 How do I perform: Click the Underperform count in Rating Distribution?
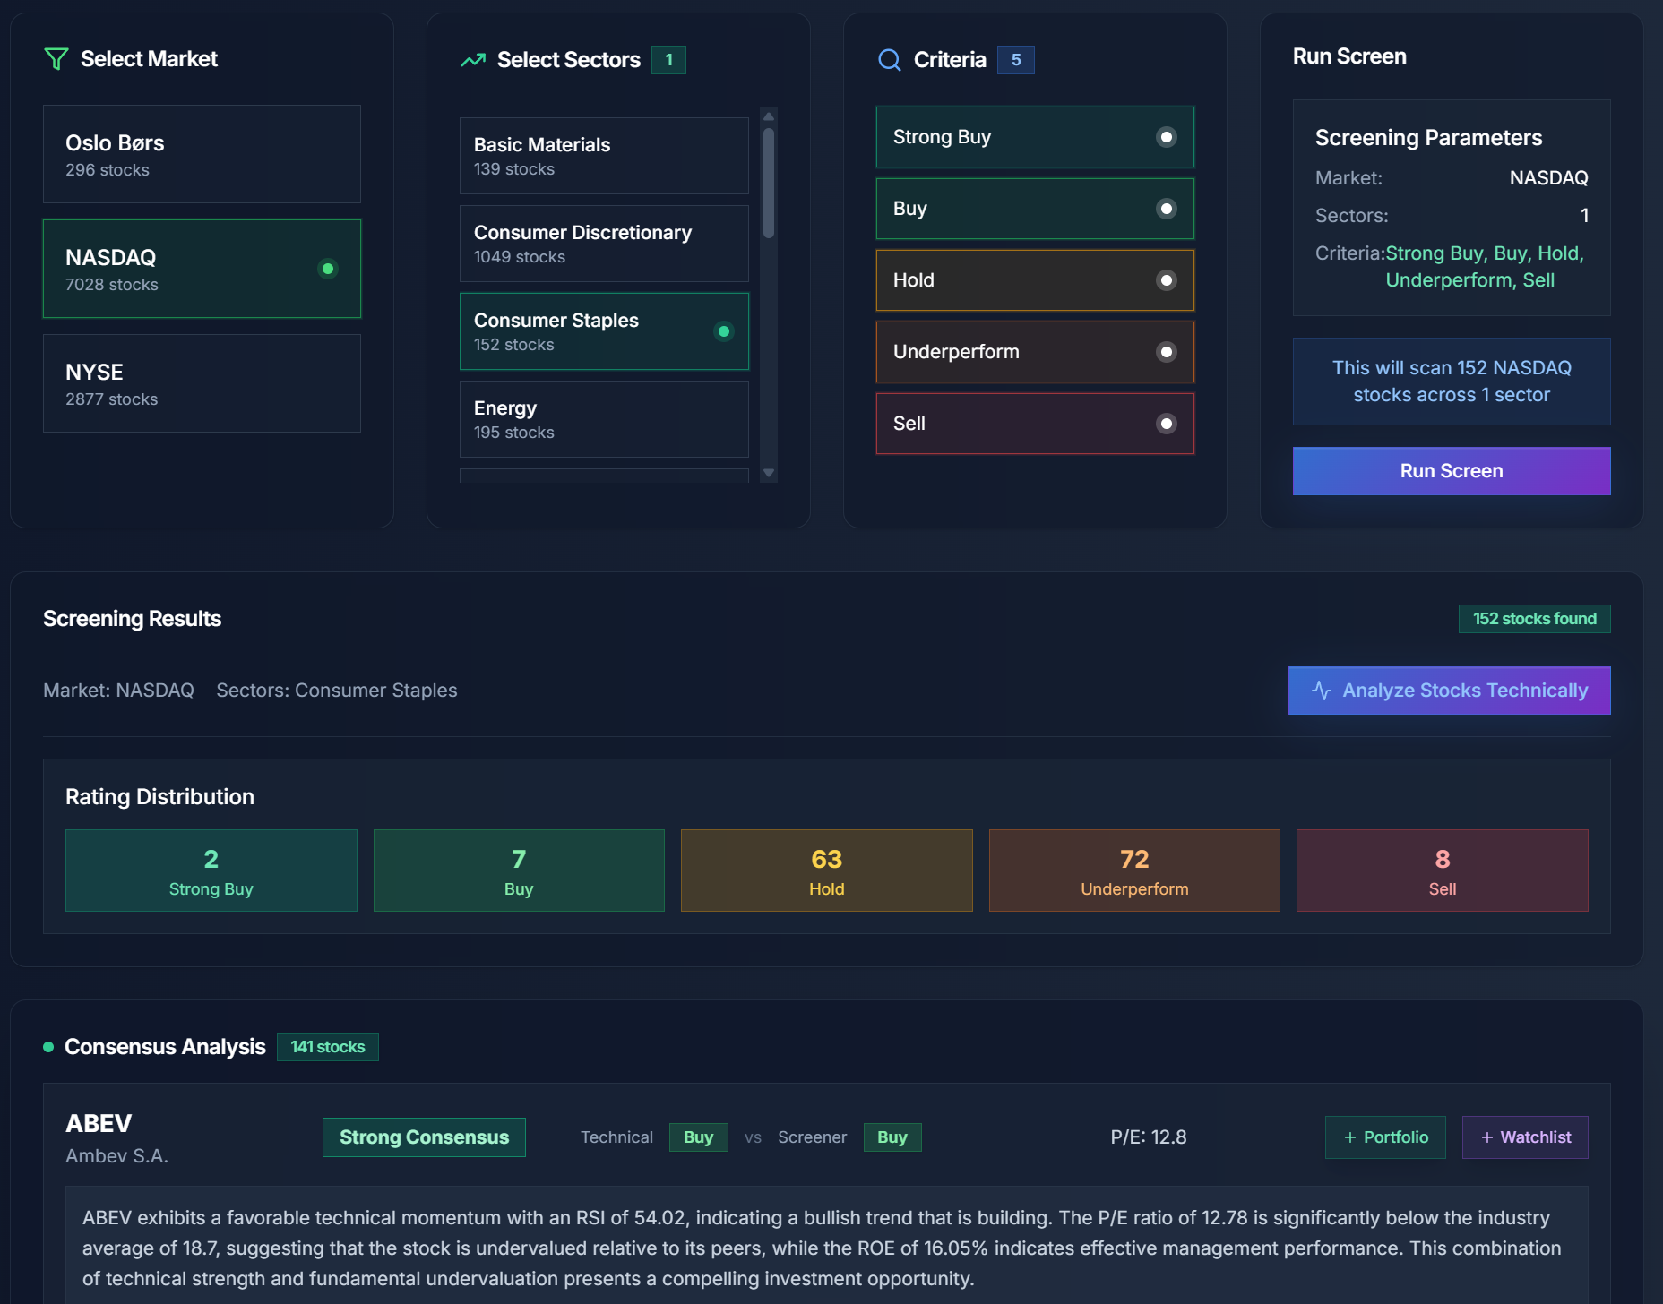[1133, 870]
